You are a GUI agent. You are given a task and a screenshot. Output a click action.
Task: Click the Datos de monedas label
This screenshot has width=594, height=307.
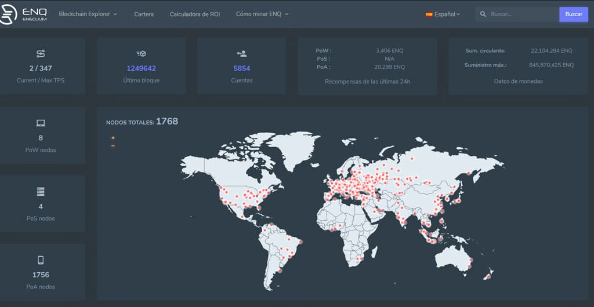(x=518, y=81)
